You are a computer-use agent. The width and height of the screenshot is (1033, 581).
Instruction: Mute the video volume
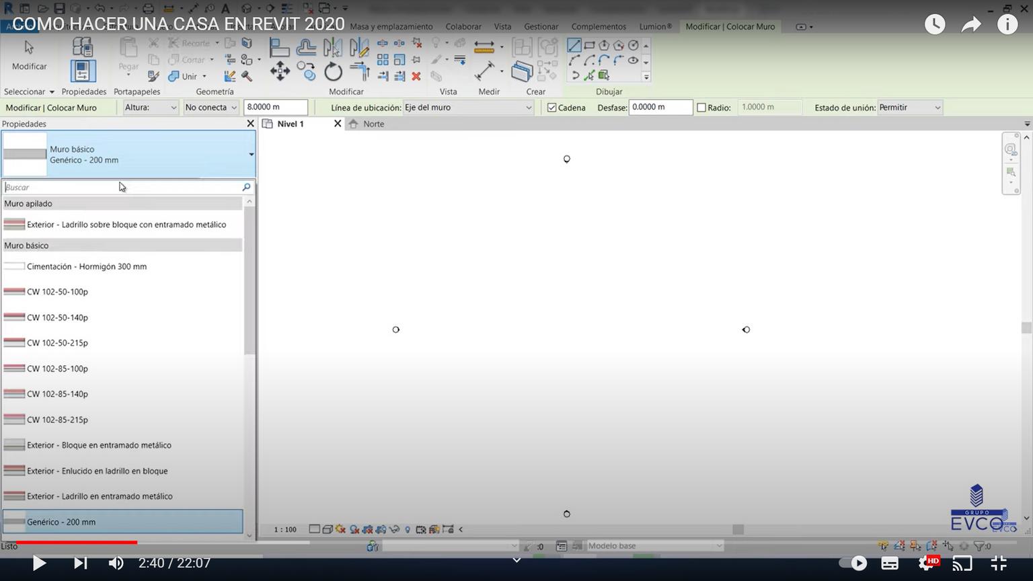(x=116, y=563)
